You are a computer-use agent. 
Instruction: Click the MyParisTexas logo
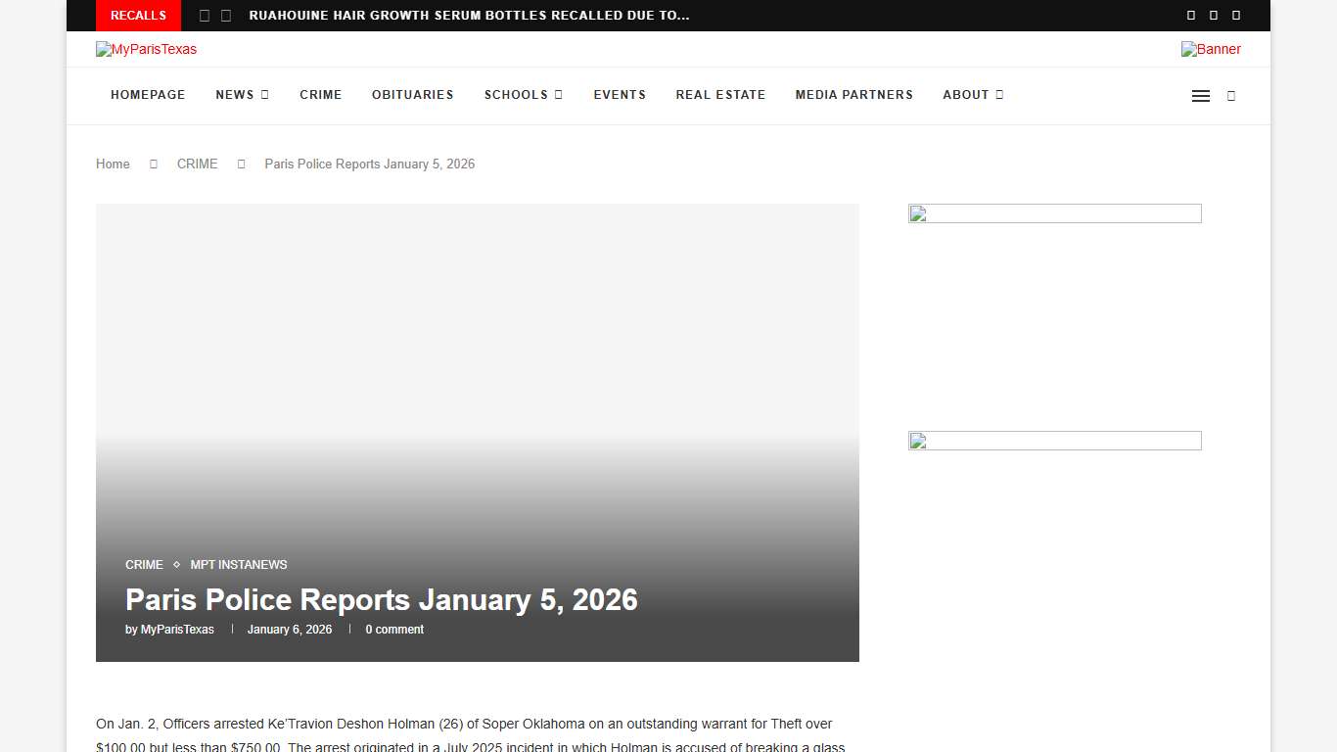146,49
